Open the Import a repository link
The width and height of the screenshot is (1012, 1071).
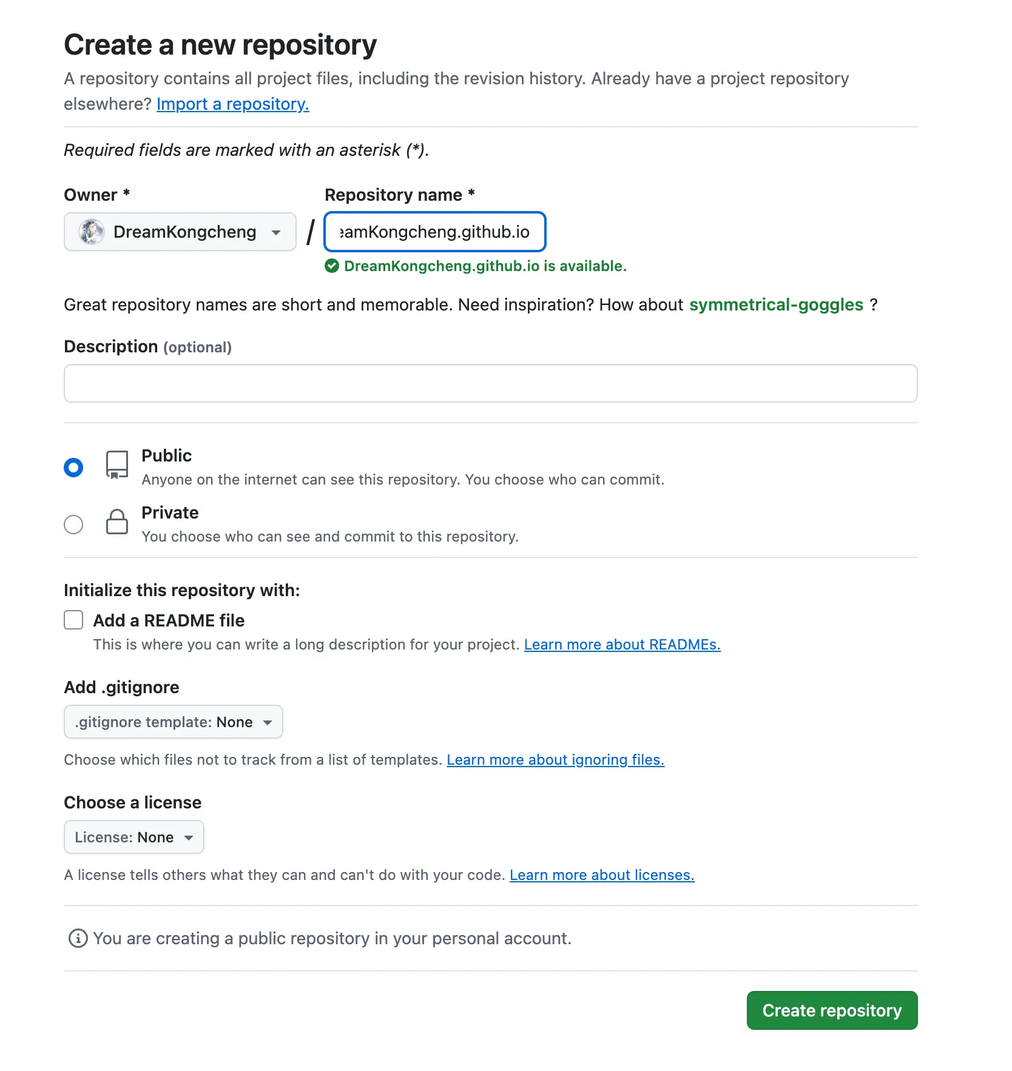tap(233, 104)
